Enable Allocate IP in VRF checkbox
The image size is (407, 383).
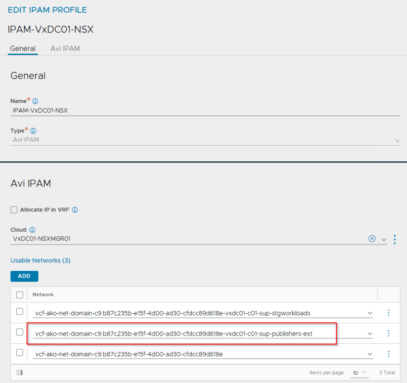click(14, 210)
